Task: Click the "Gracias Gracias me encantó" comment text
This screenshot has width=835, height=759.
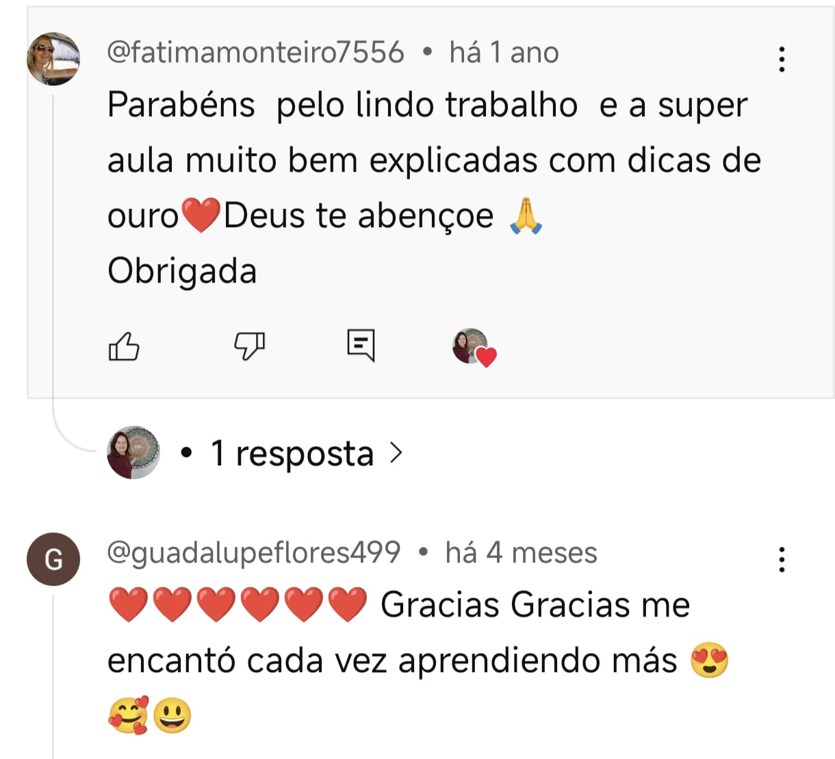Action: [535, 606]
